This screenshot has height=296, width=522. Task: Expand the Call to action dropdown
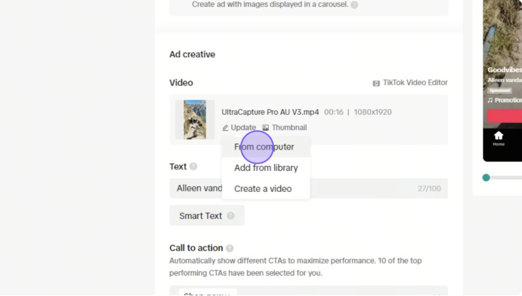[308, 291]
